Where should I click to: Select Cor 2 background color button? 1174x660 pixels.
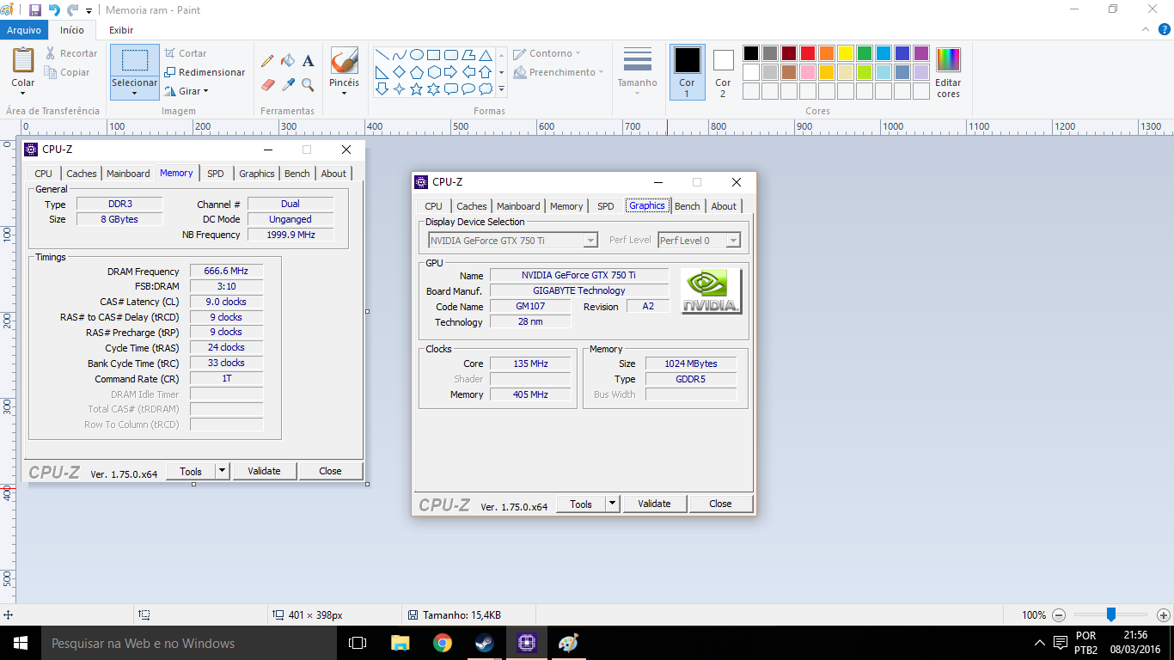click(x=723, y=72)
